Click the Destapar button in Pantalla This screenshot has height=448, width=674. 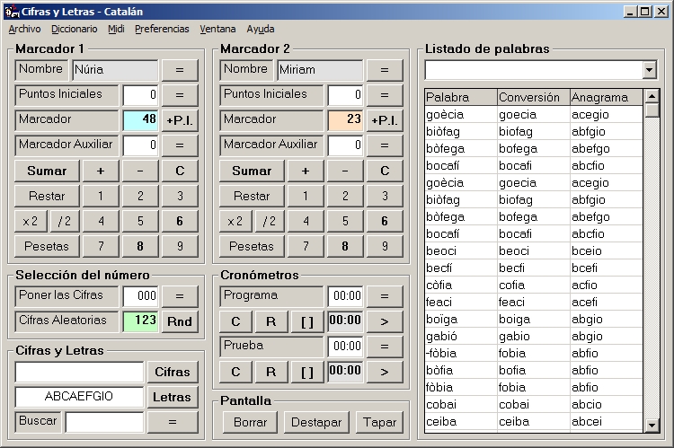tap(316, 422)
